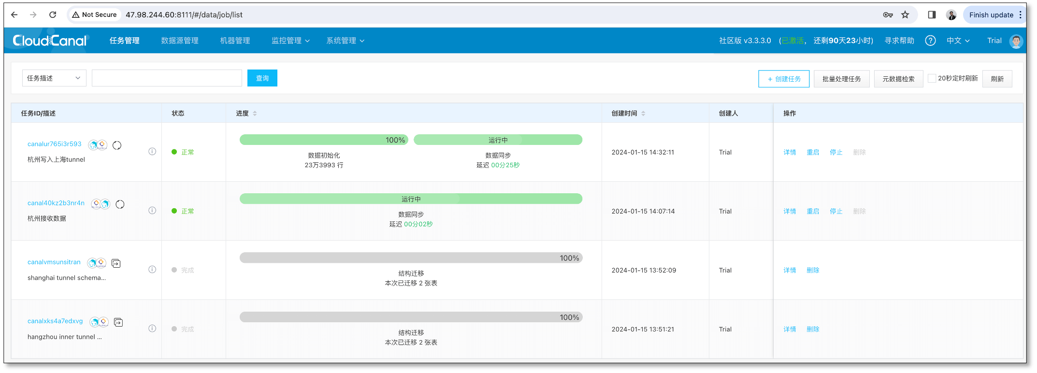Image resolution: width=1037 pixels, height=373 pixels.
Task: Click 重启 for 杭州接收数据 task
Action: [x=813, y=211]
